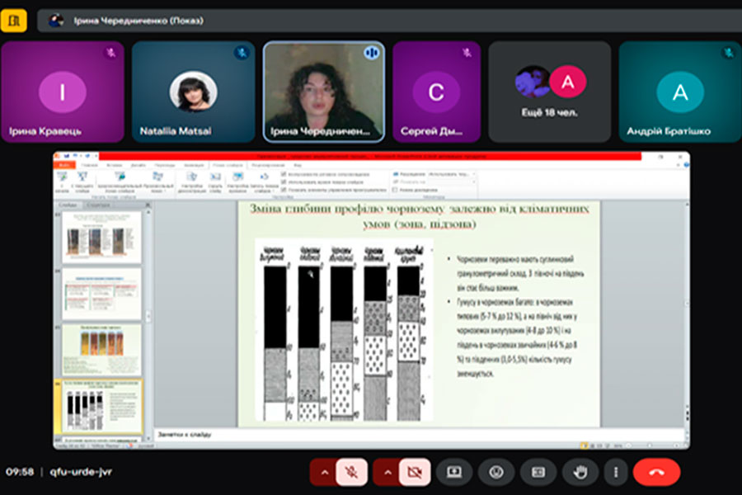This screenshot has height=495, width=742.
Task: Click the meeting code qfu-urde-jvr
Action: click(x=81, y=472)
